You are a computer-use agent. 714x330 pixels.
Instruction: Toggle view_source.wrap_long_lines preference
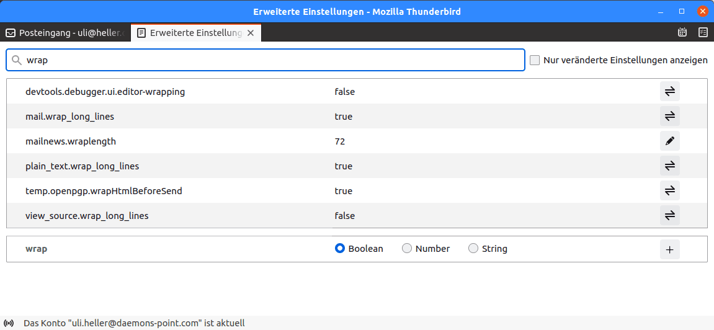[669, 216]
